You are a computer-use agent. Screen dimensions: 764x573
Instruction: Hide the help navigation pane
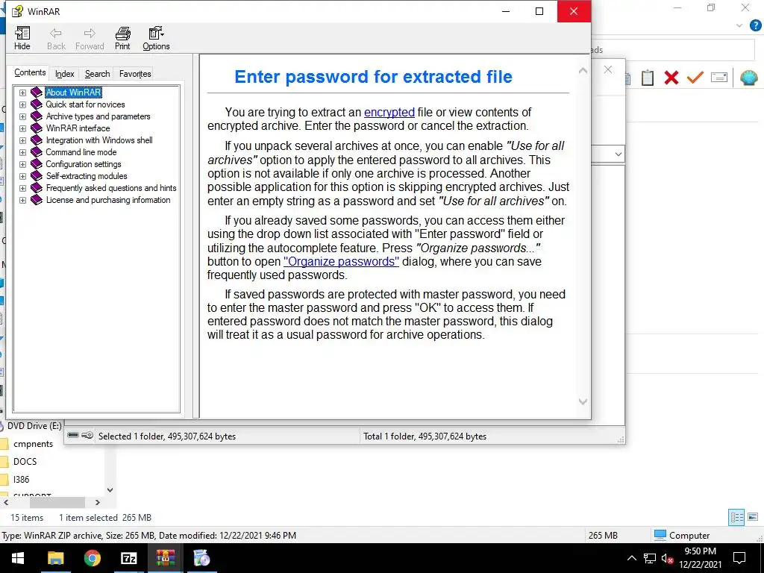pyautogui.click(x=22, y=39)
